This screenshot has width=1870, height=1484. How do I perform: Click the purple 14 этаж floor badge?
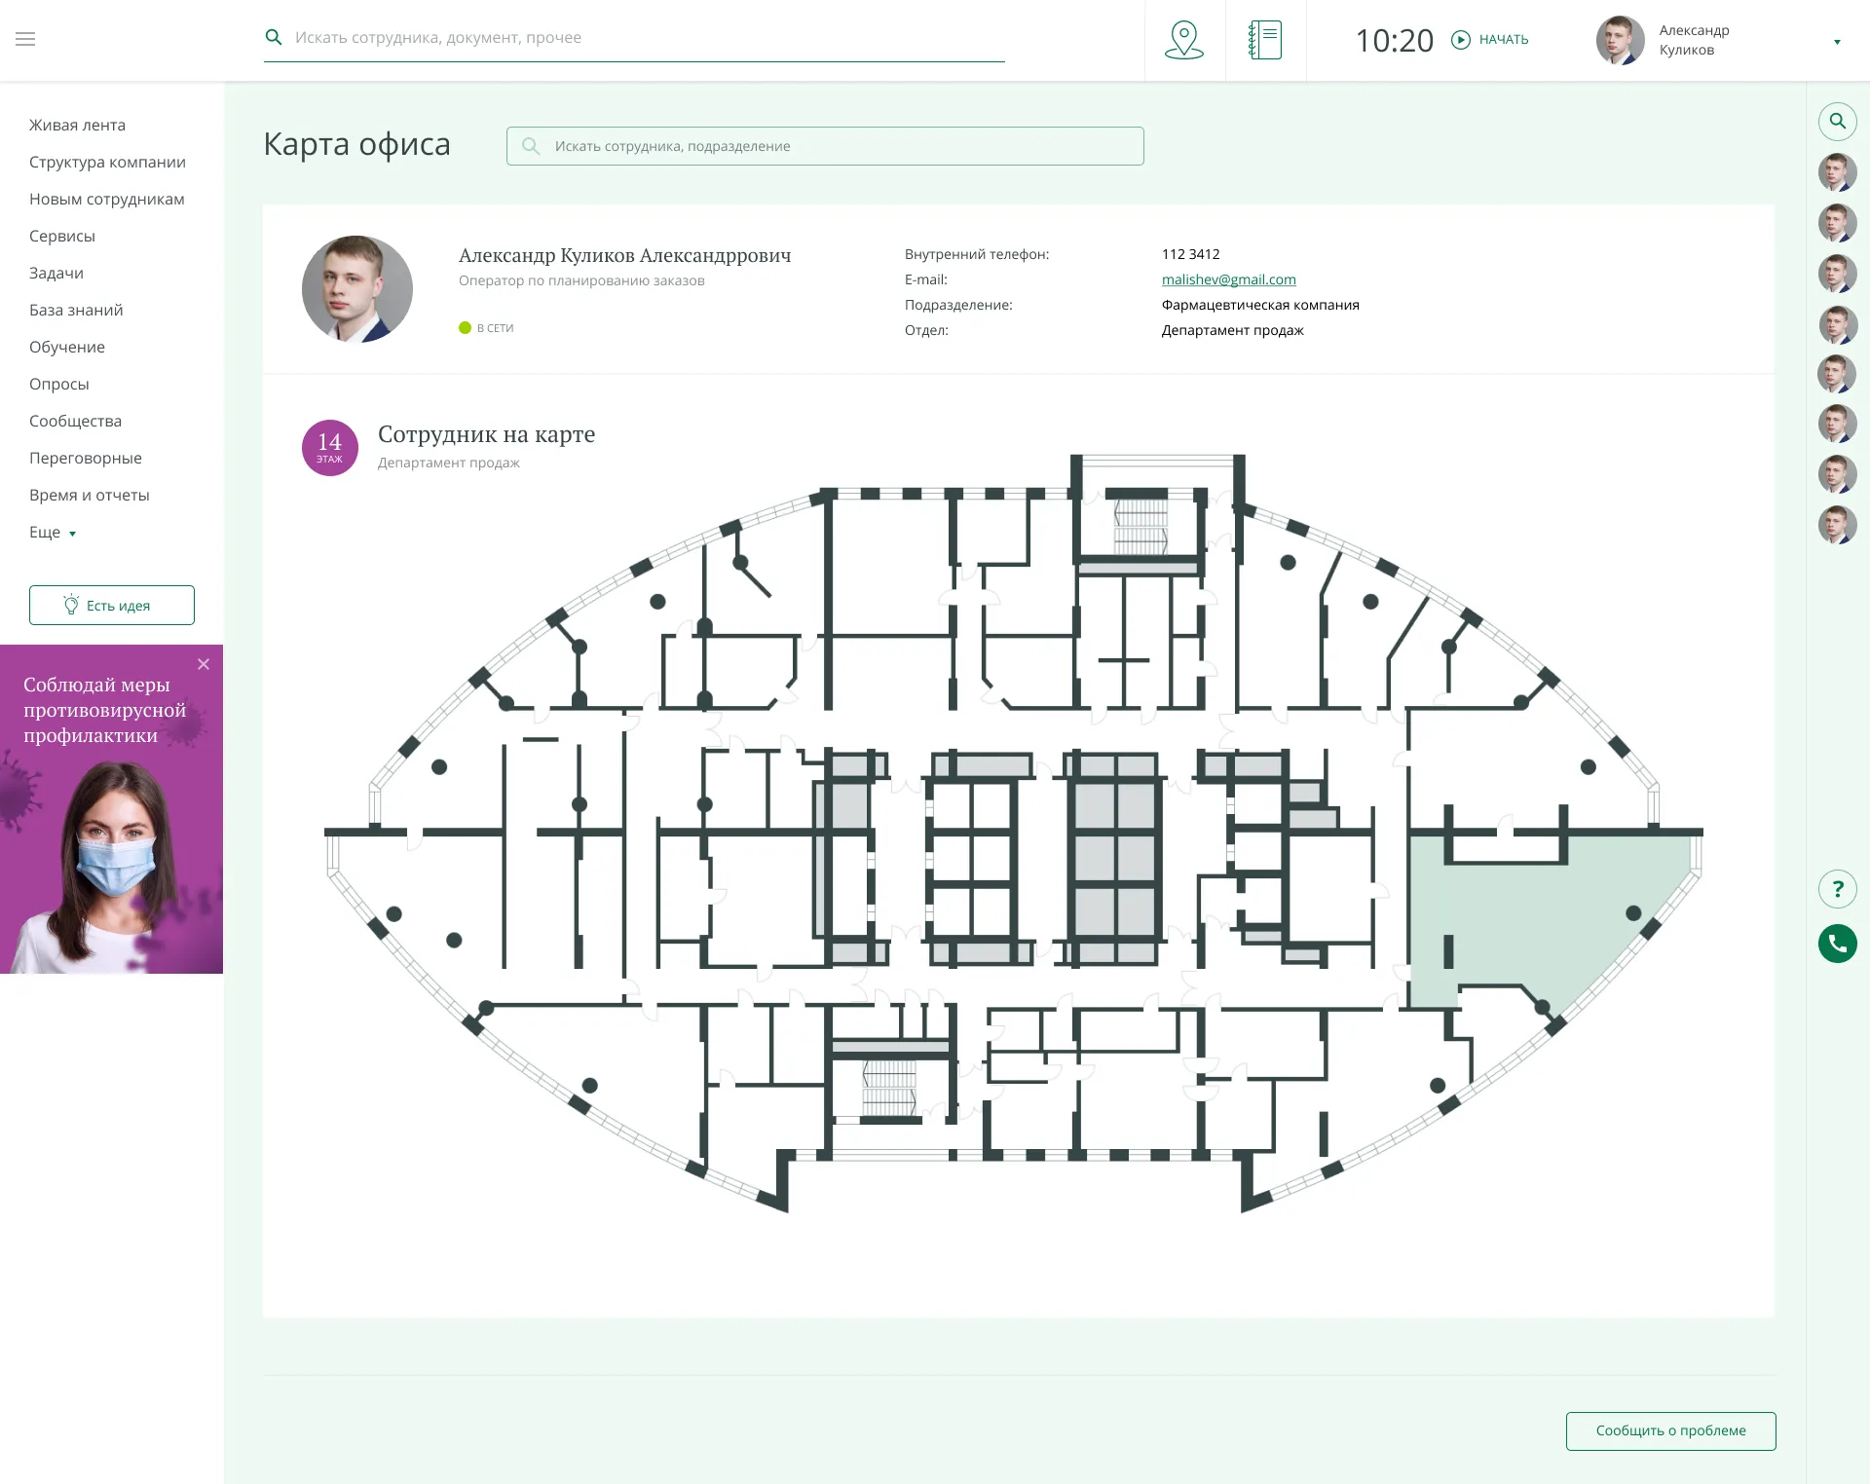[330, 448]
